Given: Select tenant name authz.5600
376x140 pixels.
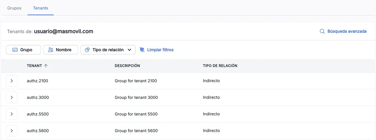Looking at the screenshot, I should click(38, 131).
